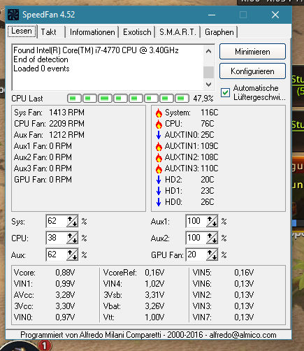
Task: Click the log scrollbar down arrow
Action: pos(208,84)
